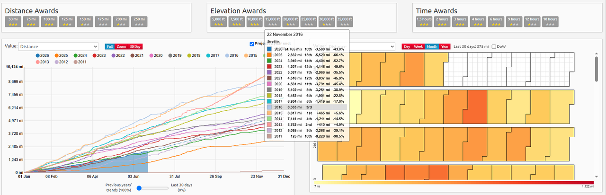Image resolution: width=606 pixels, height=195 pixels.
Task: Click the 1.5 hours time award badge
Action: tap(424, 21)
